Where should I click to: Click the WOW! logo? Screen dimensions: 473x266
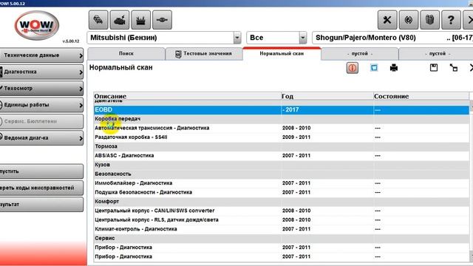tap(37, 25)
